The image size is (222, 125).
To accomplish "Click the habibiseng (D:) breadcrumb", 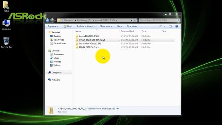I will pyautogui.click(x=84, y=20).
